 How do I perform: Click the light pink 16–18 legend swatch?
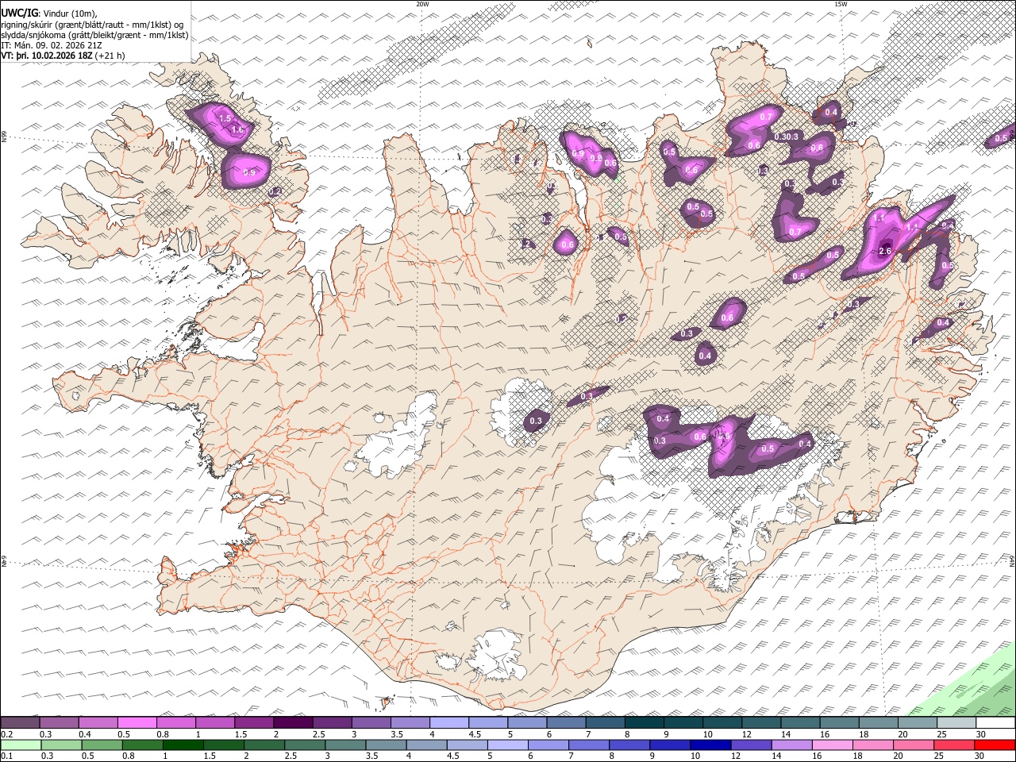833,745
